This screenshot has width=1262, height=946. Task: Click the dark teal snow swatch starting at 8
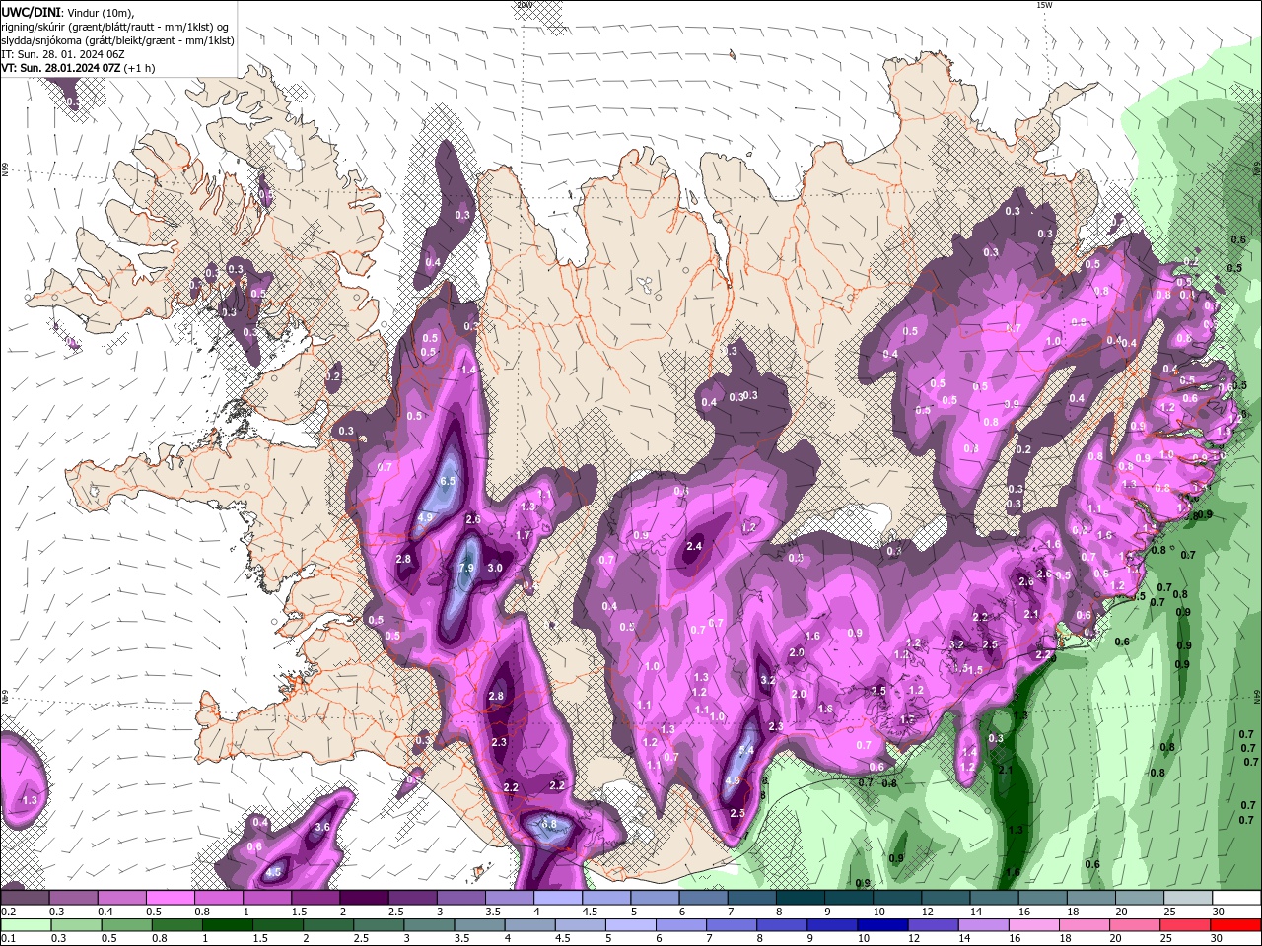point(801,898)
